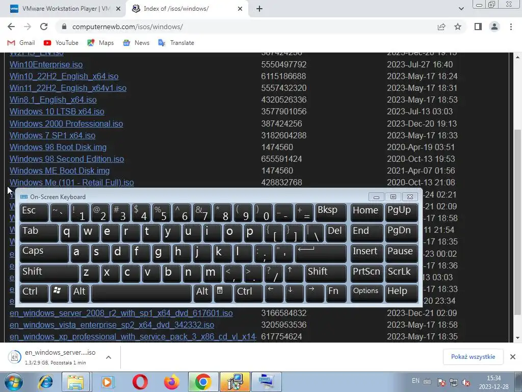Download Windows 98 Boot Disk.img
This screenshot has height=392, width=522.
58,147
